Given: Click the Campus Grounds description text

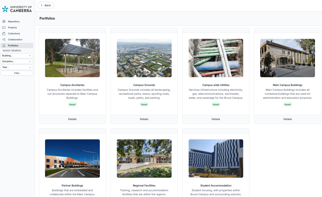Looking at the screenshot, I should coord(144,94).
